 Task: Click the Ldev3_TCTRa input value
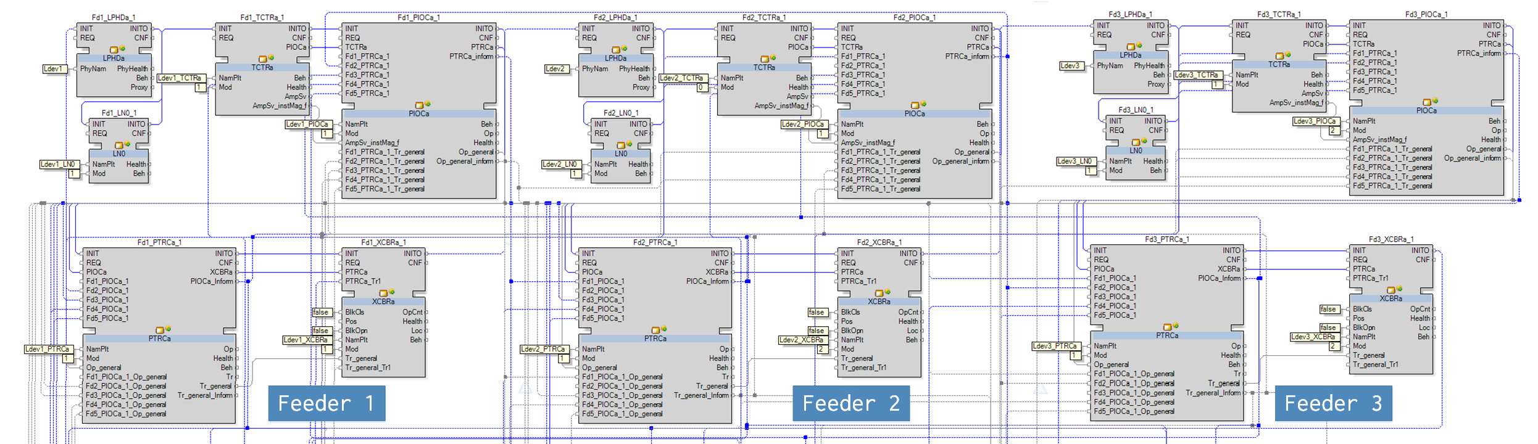click(x=1197, y=75)
